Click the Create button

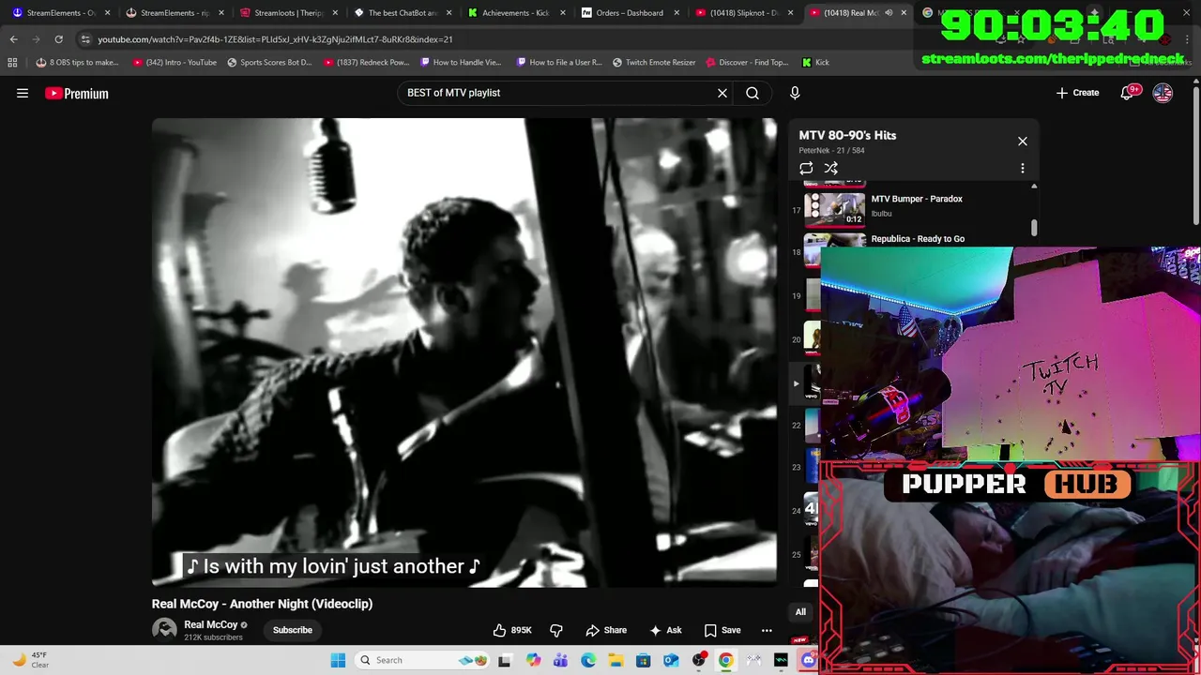pos(1077,93)
